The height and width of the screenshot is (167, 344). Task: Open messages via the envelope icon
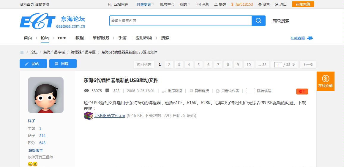pos(198,4)
